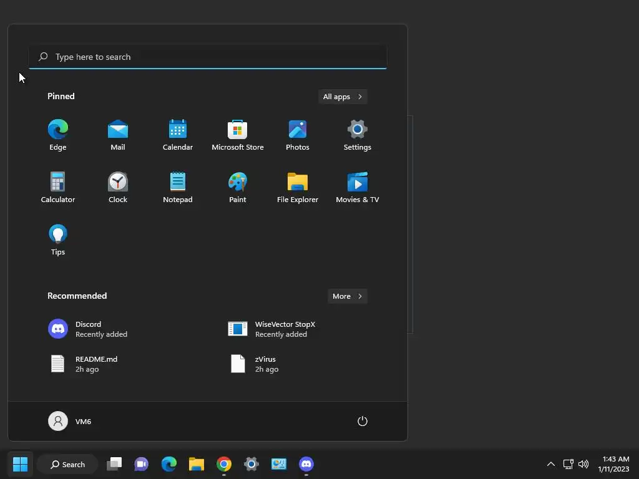Open Notepad
The height and width of the screenshot is (479, 639).
pos(178,188)
